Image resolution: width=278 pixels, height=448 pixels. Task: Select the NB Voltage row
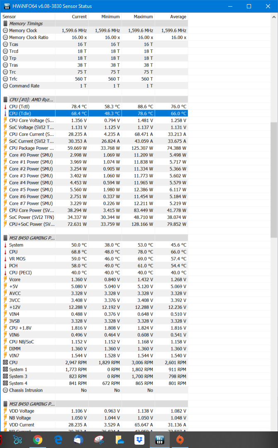tap(95, 418)
